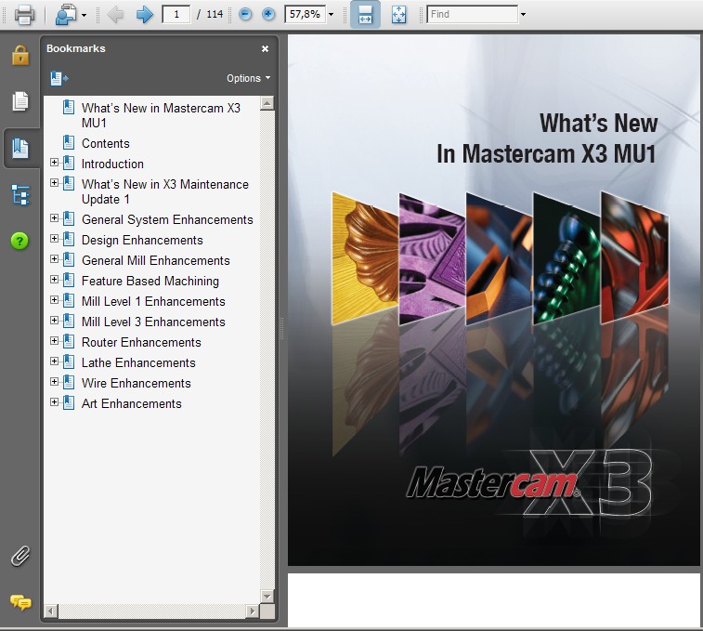Click the Contents bookmark page icon
The height and width of the screenshot is (631, 703).
(69, 142)
